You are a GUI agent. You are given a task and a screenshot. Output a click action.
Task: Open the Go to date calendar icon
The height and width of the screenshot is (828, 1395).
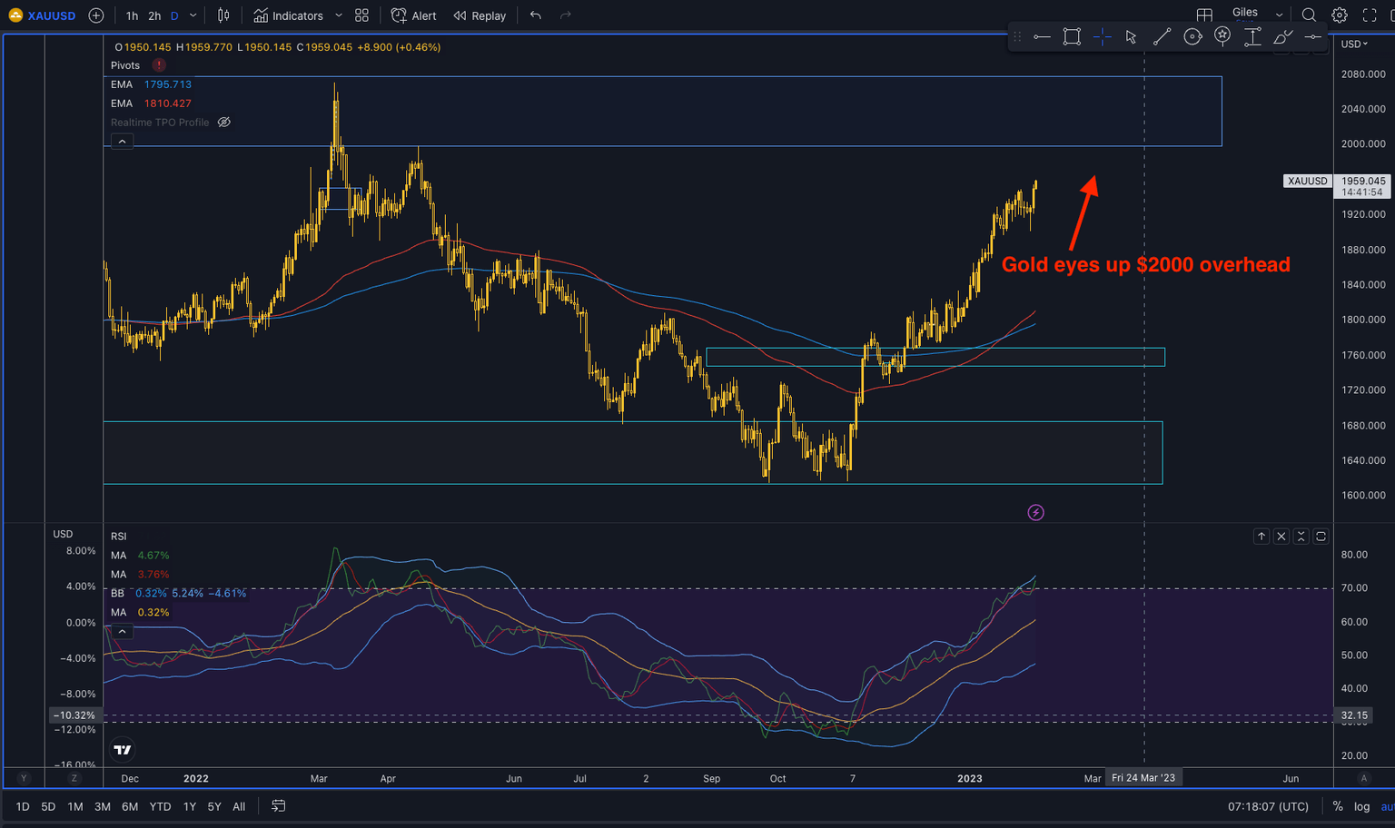(x=279, y=806)
